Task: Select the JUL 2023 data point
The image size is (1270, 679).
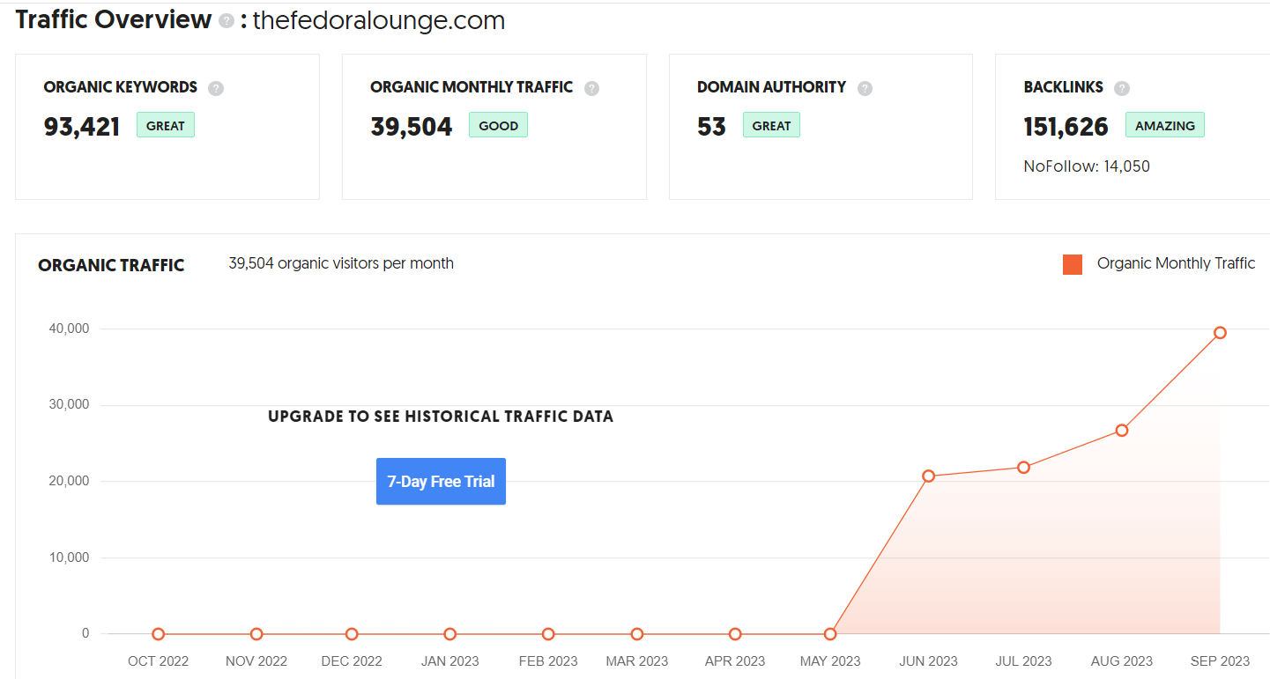Action: (1023, 468)
